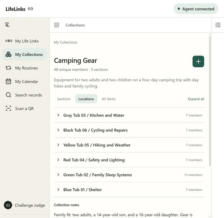Image resolution: width=224 pixels, height=218 pixels.
Task: Click the My Life Links chain icon
Action: [9, 41]
